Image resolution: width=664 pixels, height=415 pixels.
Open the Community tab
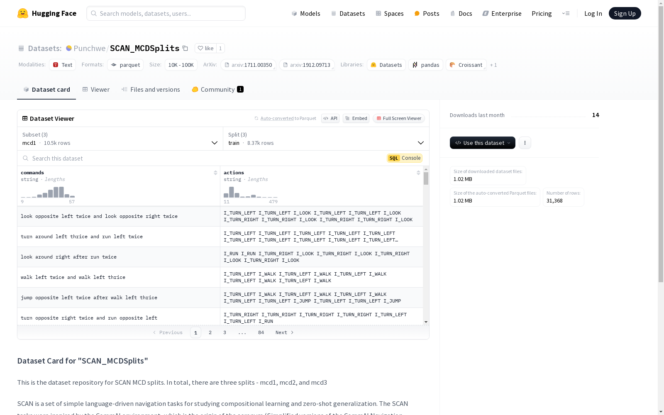coord(217,90)
